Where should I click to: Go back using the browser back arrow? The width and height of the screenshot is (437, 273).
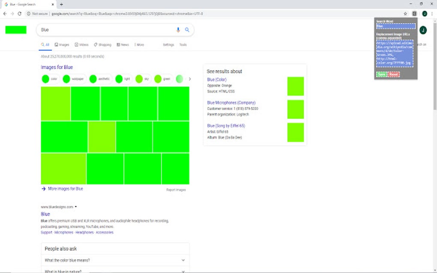click(x=5, y=14)
